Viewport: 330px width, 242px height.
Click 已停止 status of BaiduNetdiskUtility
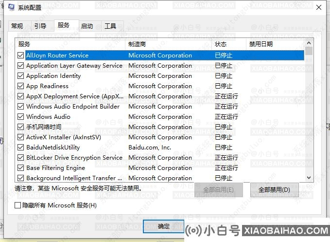tap(224, 148)
